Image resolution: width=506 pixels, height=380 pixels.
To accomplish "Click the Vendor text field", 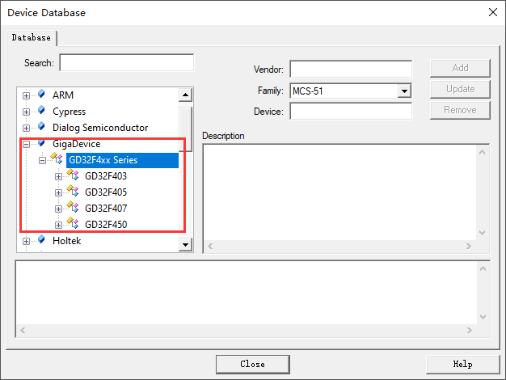I will pos(351,70).
